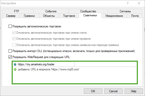Image resolution: width=145 pixels, height=96 pixels.
Task: Switch to the Торговля tab
Action: coord(69,16)
